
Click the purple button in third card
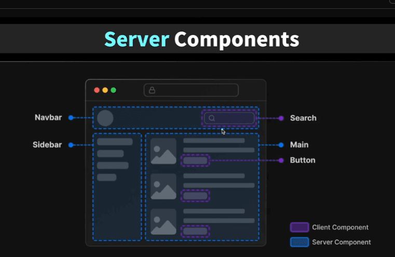[x=195, y=231]
